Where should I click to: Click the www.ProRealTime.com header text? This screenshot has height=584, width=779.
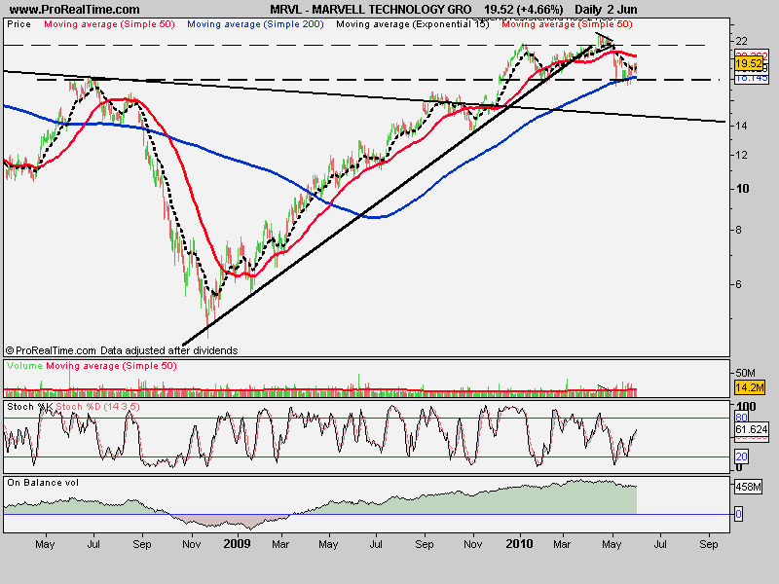click(75, 9)
